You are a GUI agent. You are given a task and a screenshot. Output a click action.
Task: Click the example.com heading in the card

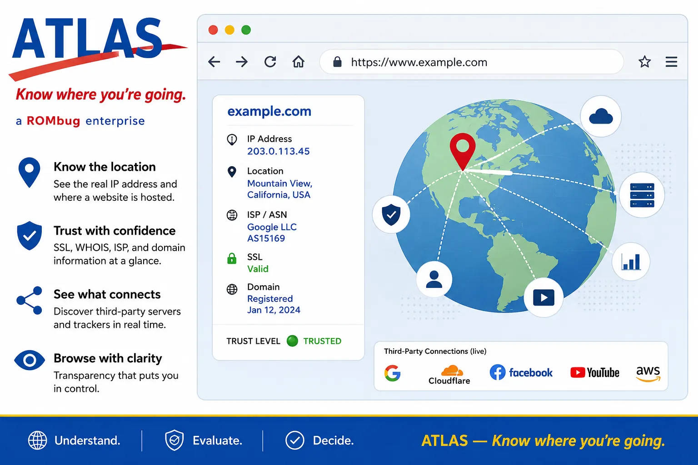269,111
